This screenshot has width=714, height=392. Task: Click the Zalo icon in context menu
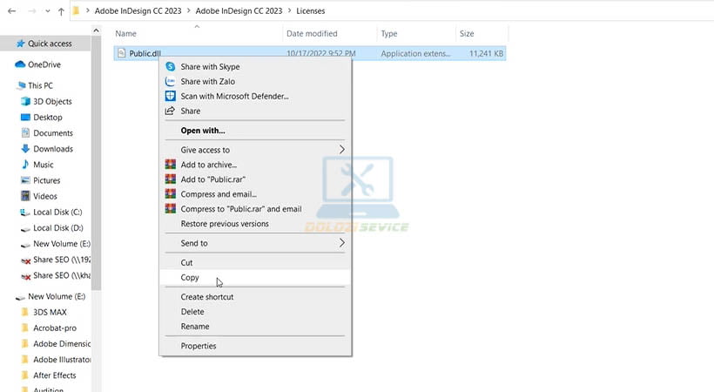(x=171, y=82)
